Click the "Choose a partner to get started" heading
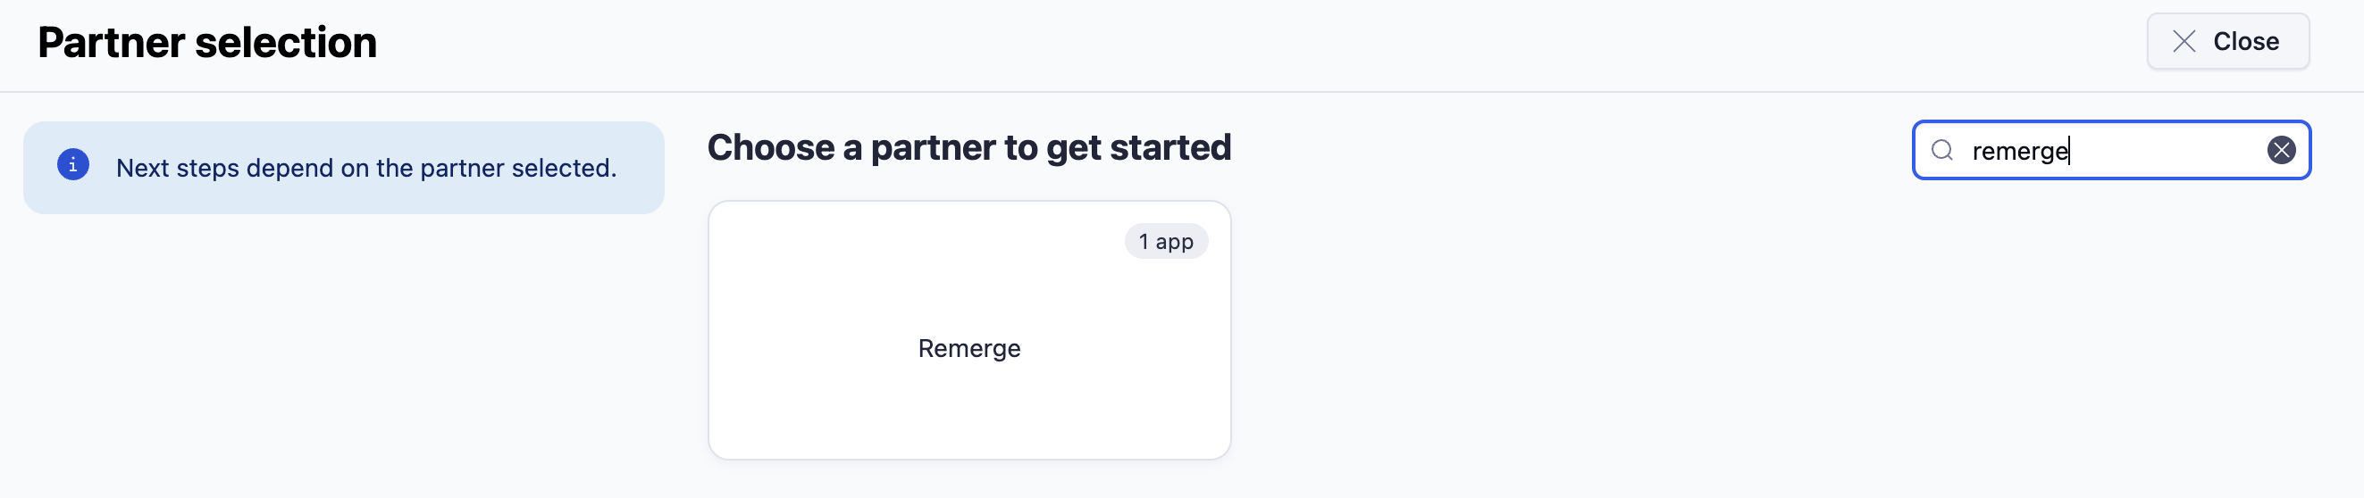This screenshot has width=2364, height=498. pos(969,147)
